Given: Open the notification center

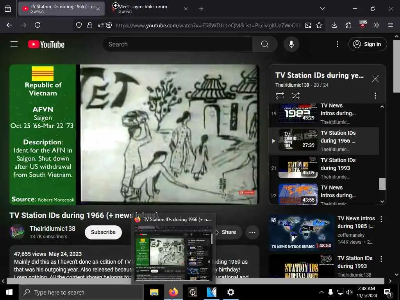Looking at the screenshot, I should click(x=388, y=292).
